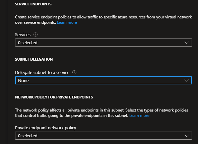
Task: Open Learn more link for service endpoints
Action: click(67, 22)
